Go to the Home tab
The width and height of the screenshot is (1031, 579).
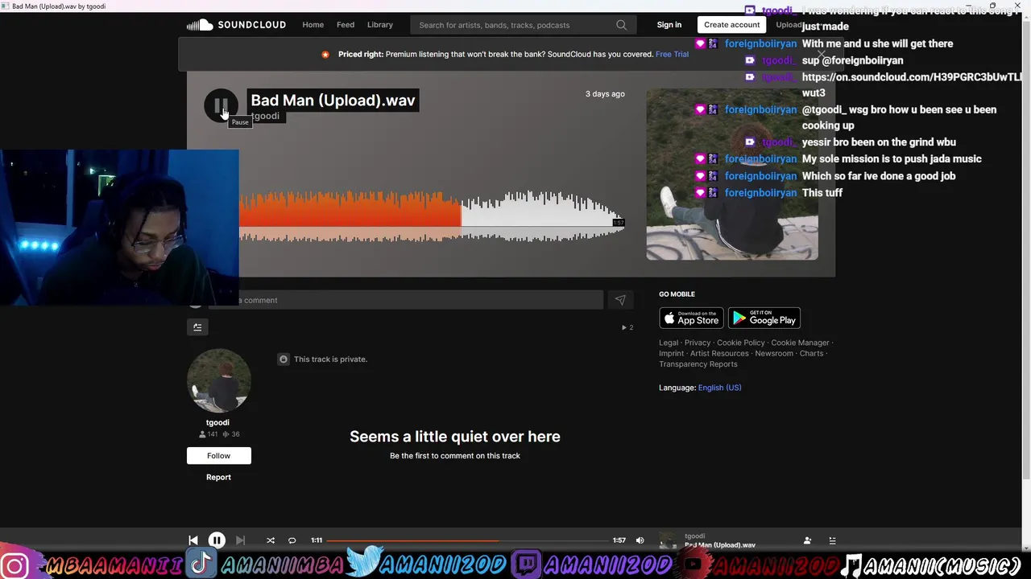(x=313, y=25)
